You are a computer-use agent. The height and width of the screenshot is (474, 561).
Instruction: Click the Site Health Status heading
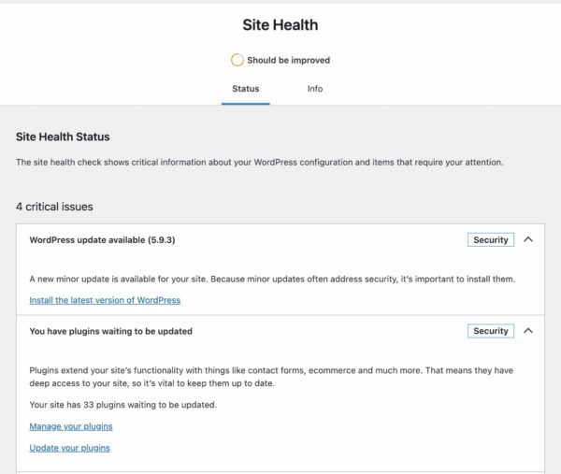pyautogui.click(x=63, y=136)
